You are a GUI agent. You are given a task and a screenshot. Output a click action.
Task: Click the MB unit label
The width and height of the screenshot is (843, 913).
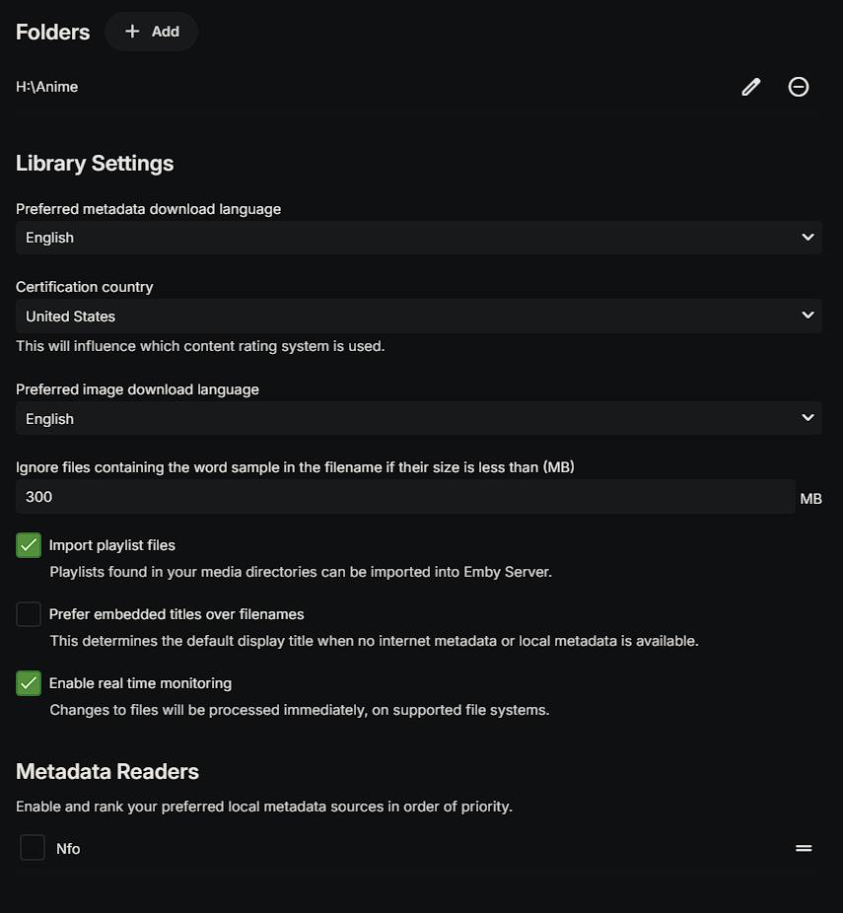click(810, 499)
